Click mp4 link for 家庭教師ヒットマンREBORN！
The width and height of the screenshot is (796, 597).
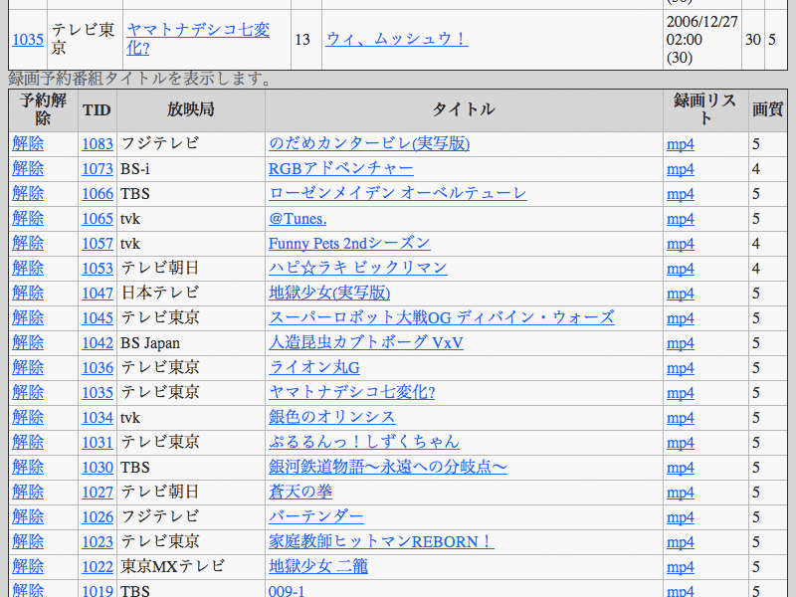[x=680, y=542]
